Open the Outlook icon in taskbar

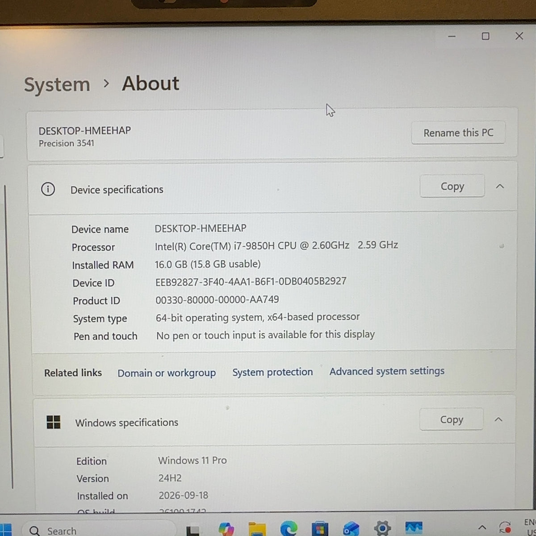pyautogui.click(x=351, y=529)
